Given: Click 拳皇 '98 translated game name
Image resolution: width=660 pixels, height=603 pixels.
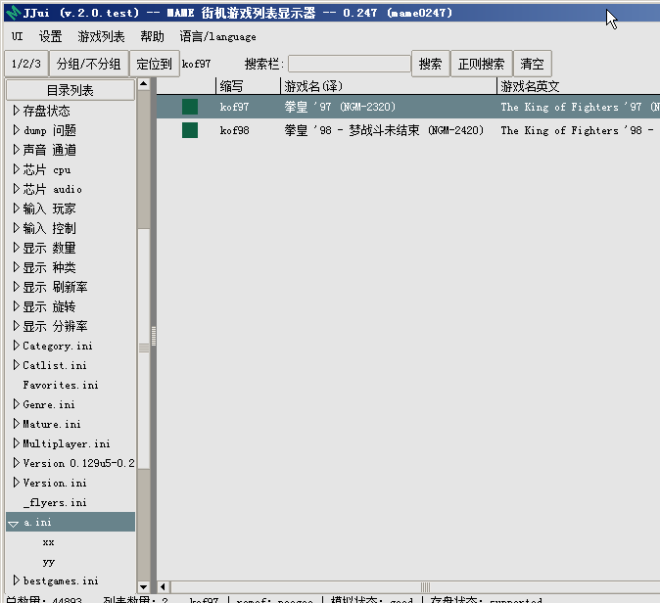Looking at the screenshot, I should coord(384,130).
